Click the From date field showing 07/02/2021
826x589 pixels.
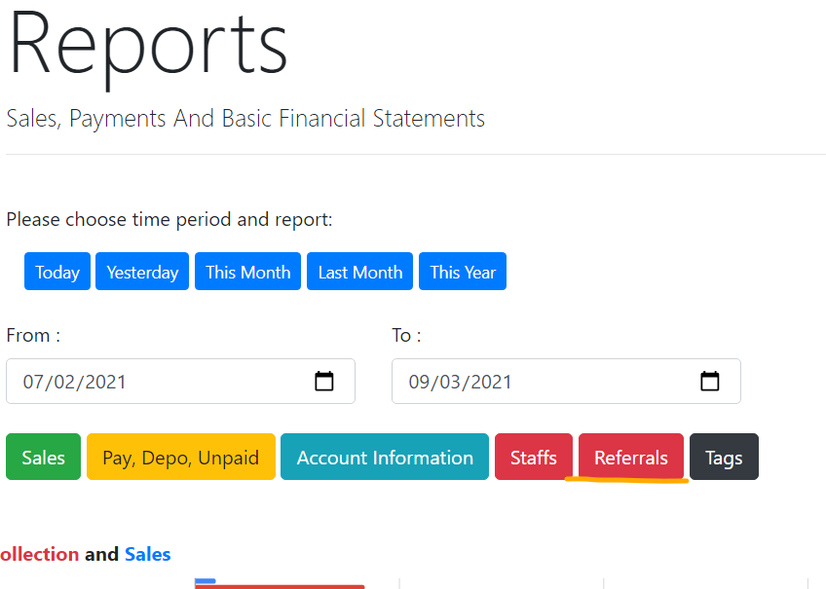[x=181, y=382]
